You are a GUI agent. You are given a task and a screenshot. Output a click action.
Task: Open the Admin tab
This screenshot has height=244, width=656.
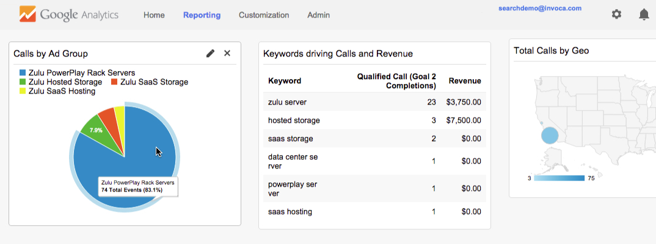click(x=318, y=15)
